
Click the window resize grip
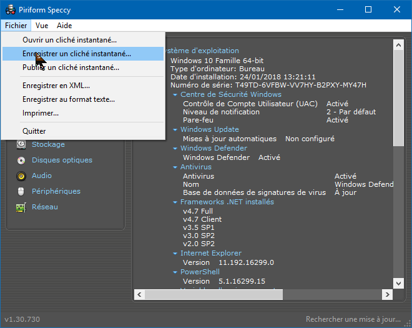pos(408,324)
